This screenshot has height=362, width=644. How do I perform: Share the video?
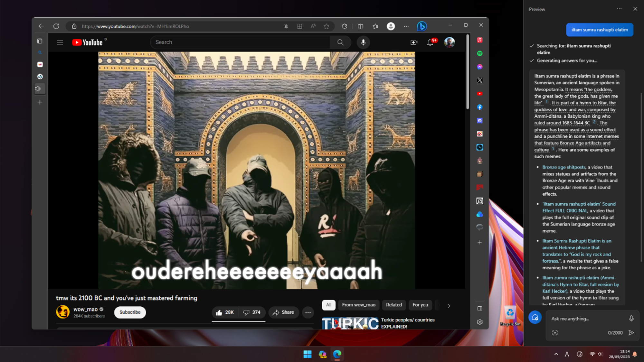(x=283, y=312)
